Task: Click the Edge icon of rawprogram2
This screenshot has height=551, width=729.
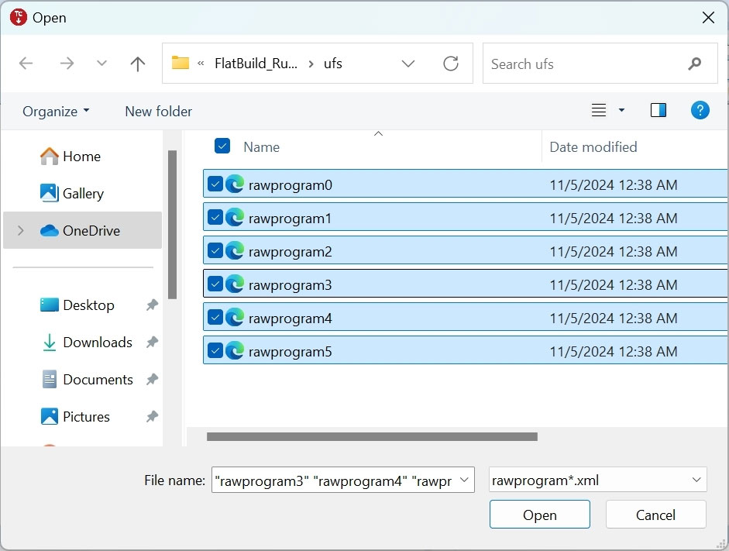Action: 235,251
